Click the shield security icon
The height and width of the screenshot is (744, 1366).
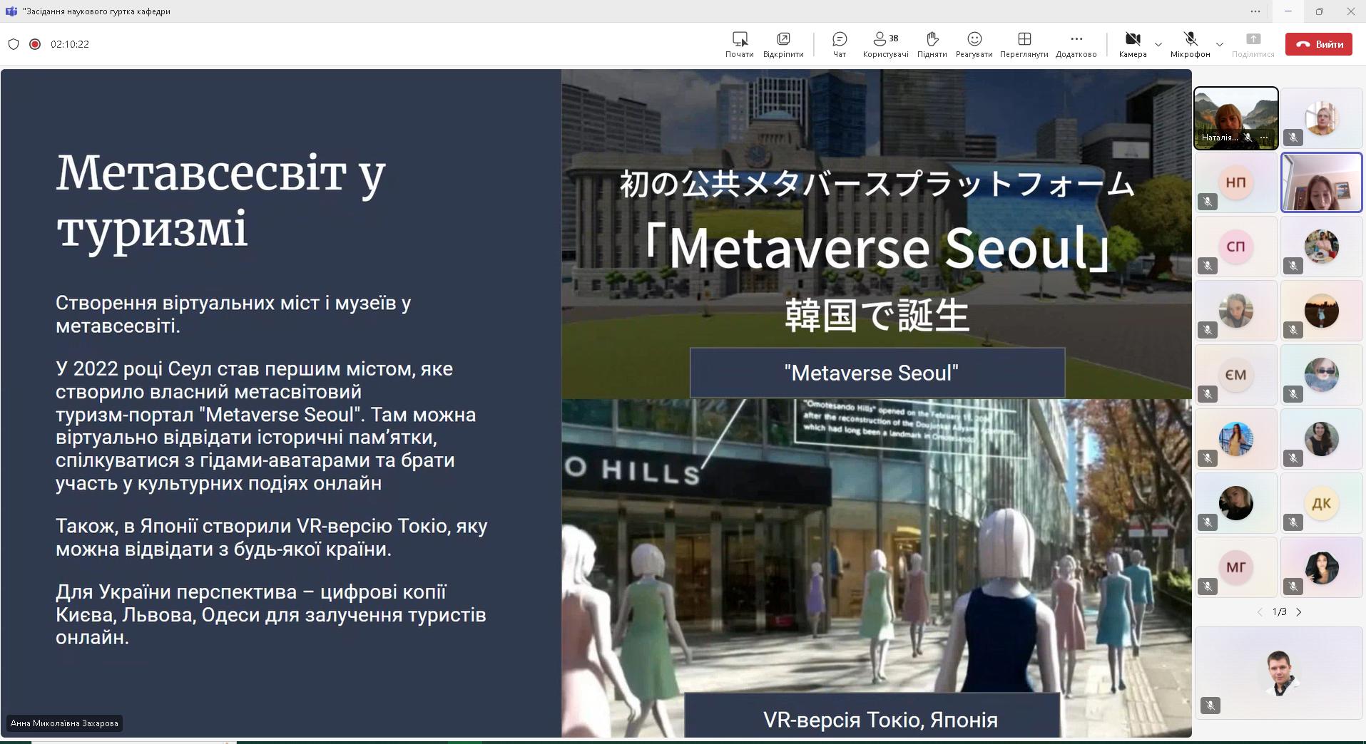tap(14, 44)
